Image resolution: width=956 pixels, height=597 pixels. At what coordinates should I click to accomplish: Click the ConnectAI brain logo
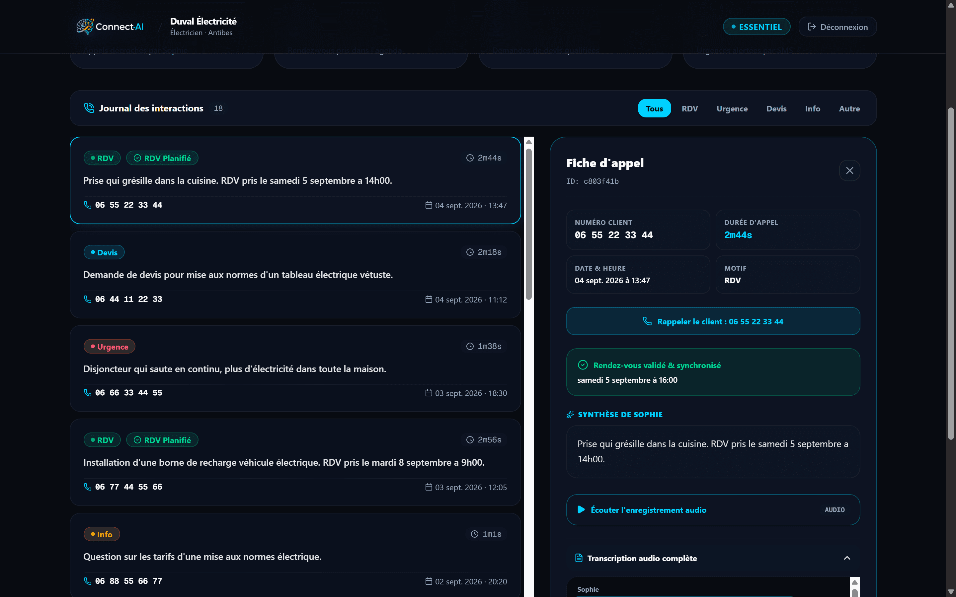tap(85, 27)
